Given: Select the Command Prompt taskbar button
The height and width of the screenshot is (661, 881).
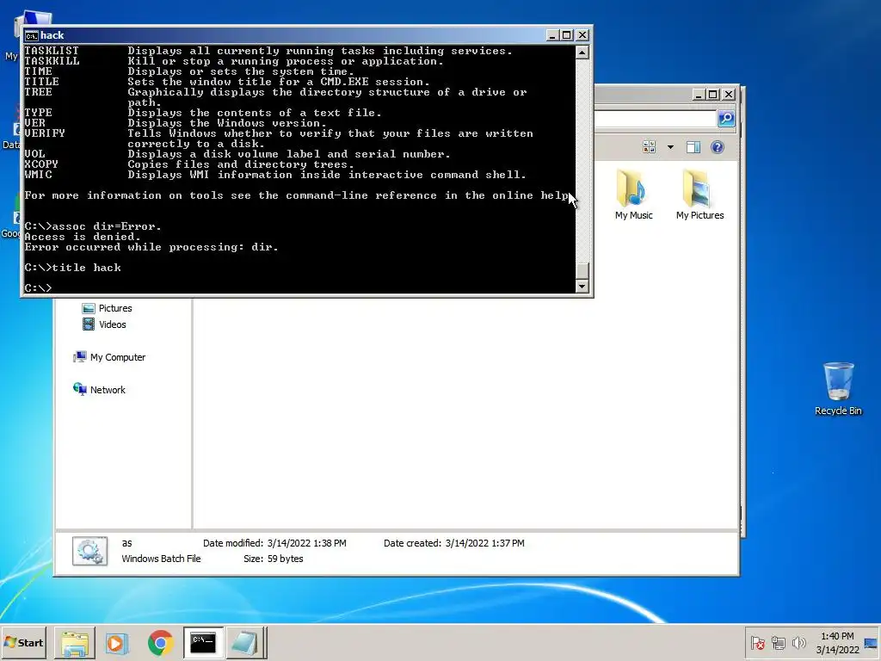Looking at the screenshot, I should (203, 642).
